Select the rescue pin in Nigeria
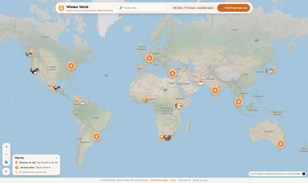 click(x=148, y=97)
